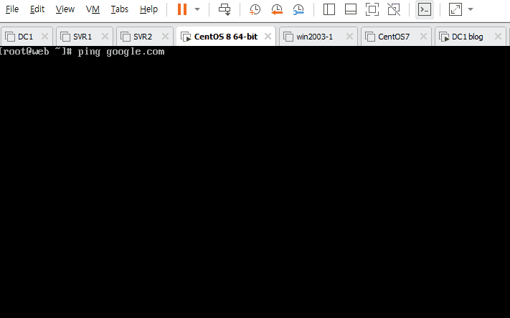Open the snapshot manager
This screenshot has width=510, height=318.
coord(298,9)
